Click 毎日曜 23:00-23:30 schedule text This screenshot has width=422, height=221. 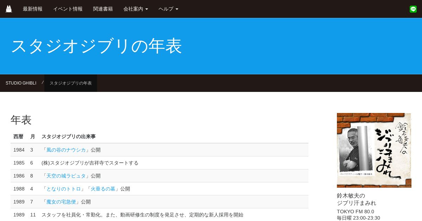pyautogui.click(x=358, y=218)
